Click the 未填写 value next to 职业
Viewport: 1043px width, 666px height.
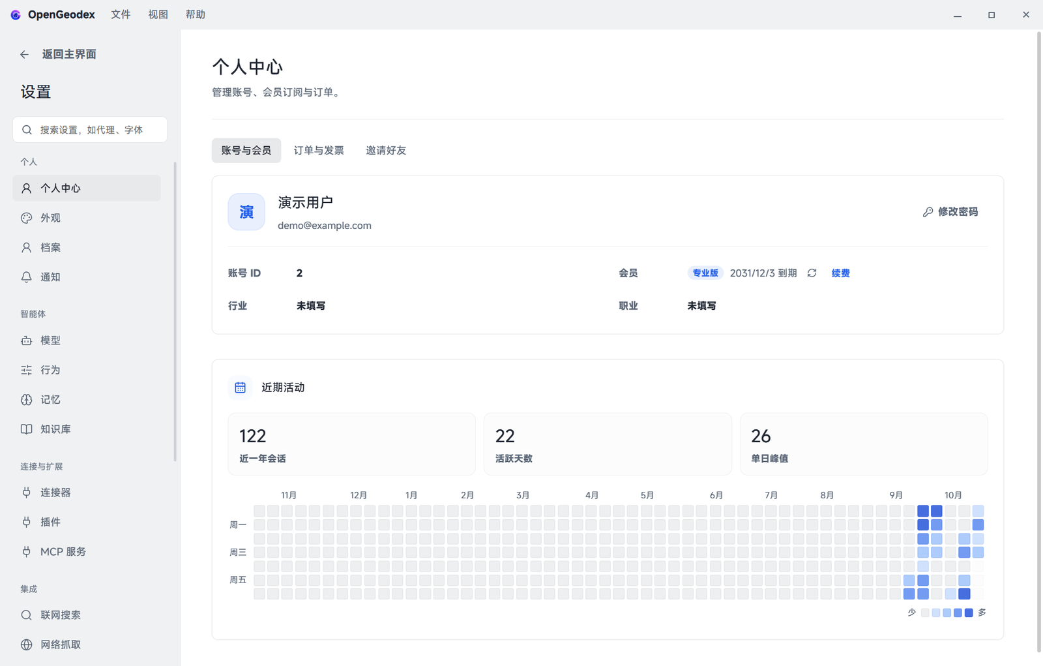tap(701, 306)
